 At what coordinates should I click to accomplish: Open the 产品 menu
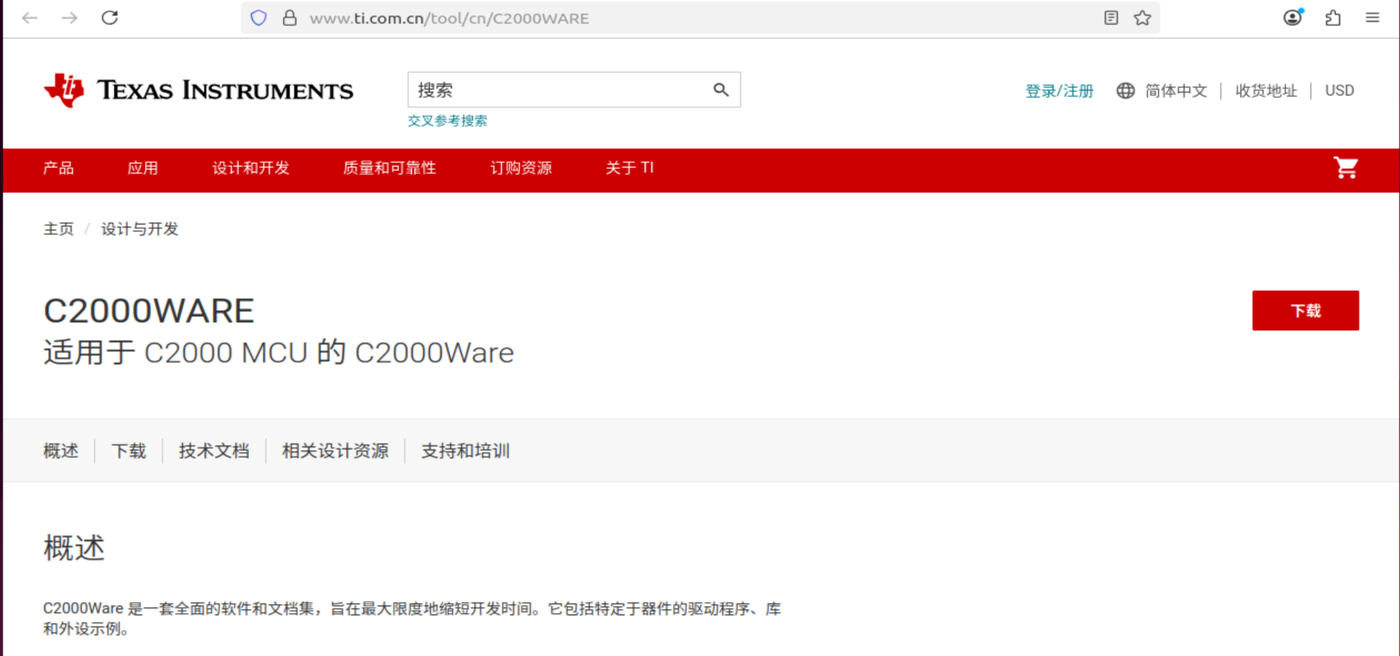[59, 168]
